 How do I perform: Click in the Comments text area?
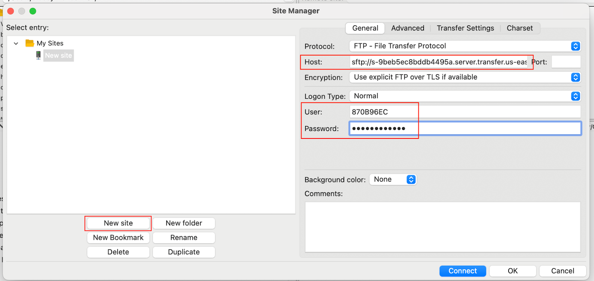pos(443,227)
